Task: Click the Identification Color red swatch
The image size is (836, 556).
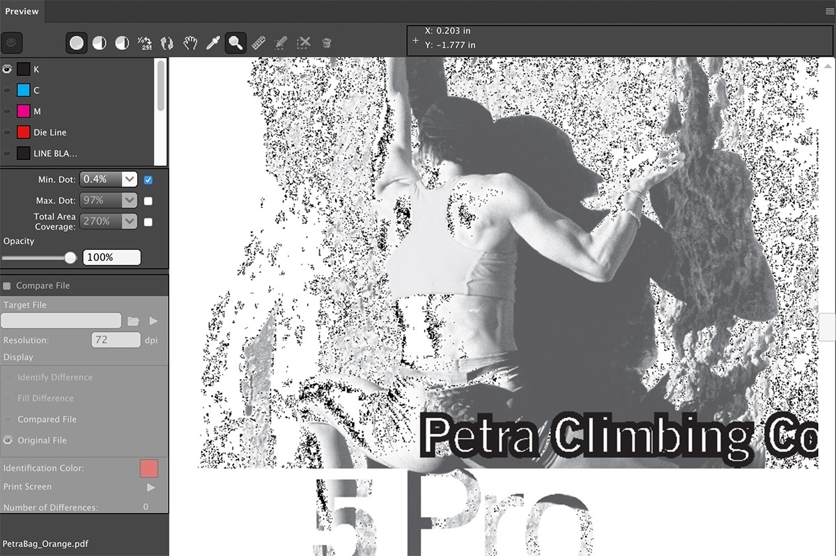Action: pos(149,468)
